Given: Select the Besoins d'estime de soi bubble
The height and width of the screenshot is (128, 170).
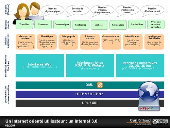Looking at the screenshot, I should click(152, 10).
